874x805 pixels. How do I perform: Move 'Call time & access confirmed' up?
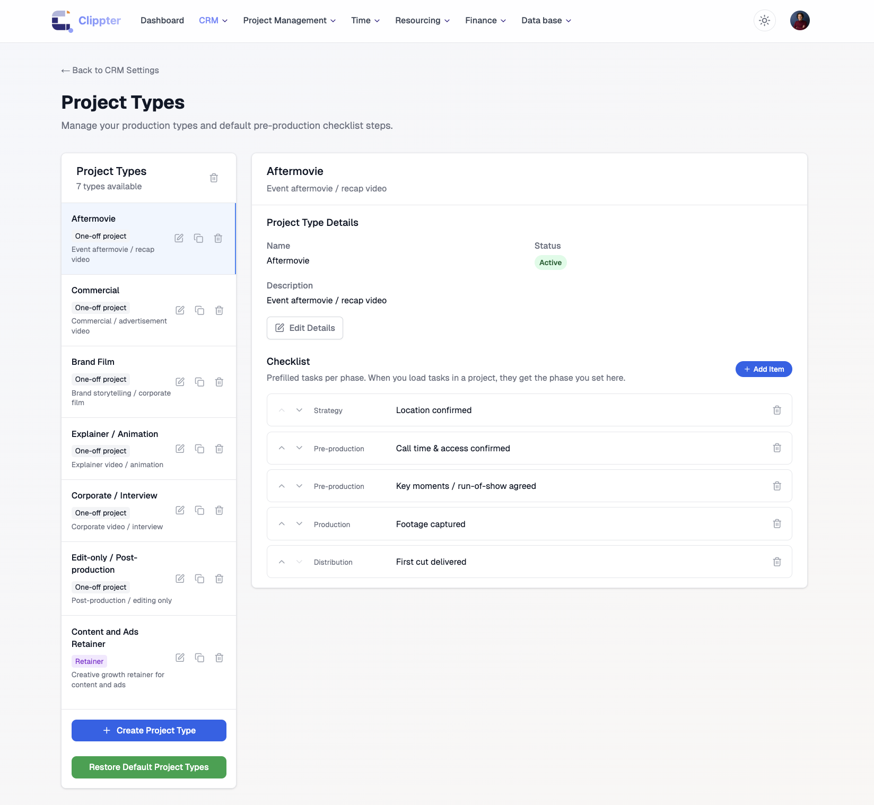(x=282, y=448)
